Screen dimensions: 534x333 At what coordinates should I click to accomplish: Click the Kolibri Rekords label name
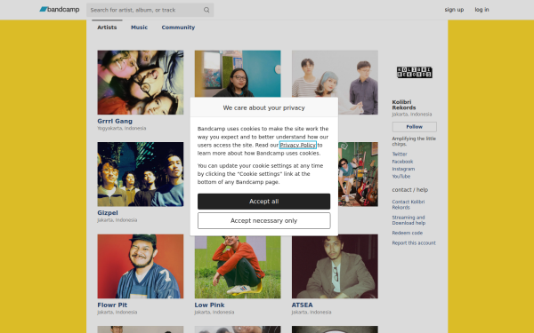tap(404, 105)
